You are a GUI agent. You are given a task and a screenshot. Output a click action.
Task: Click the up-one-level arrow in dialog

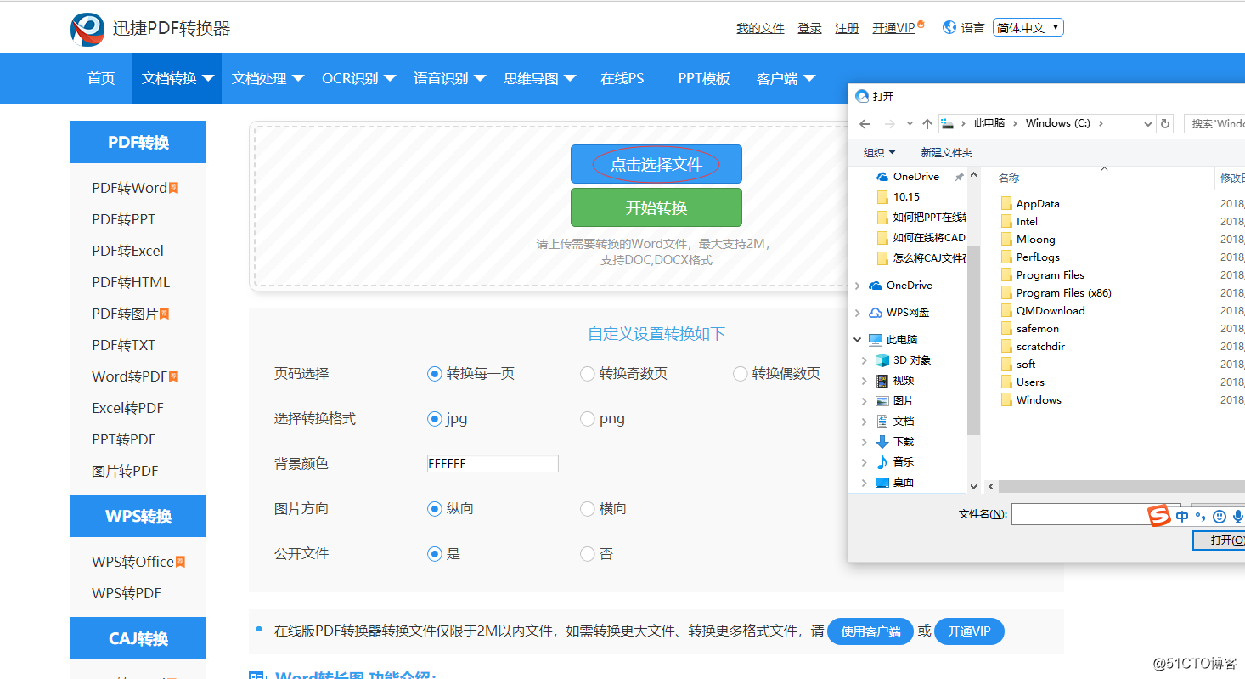[927, 124]
